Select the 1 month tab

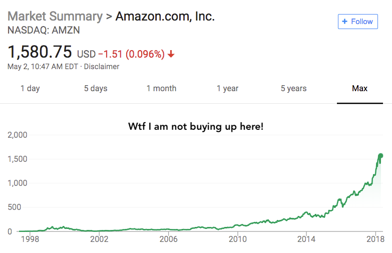[161, 88]
